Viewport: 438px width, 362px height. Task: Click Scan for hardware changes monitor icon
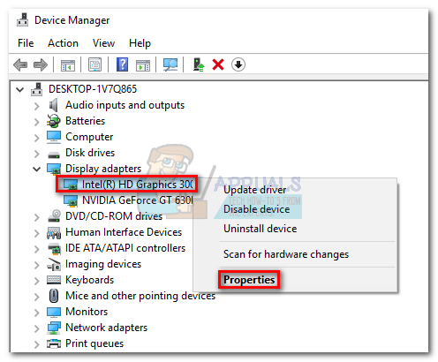point(170,64)
